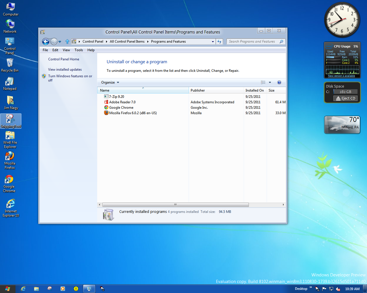Screen dimensions: 367x293
Task: Open Computer desktop icon
Action: [11, 9]
